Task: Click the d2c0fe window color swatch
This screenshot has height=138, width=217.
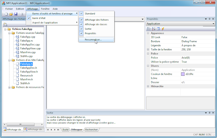Action: click(183, 74)
